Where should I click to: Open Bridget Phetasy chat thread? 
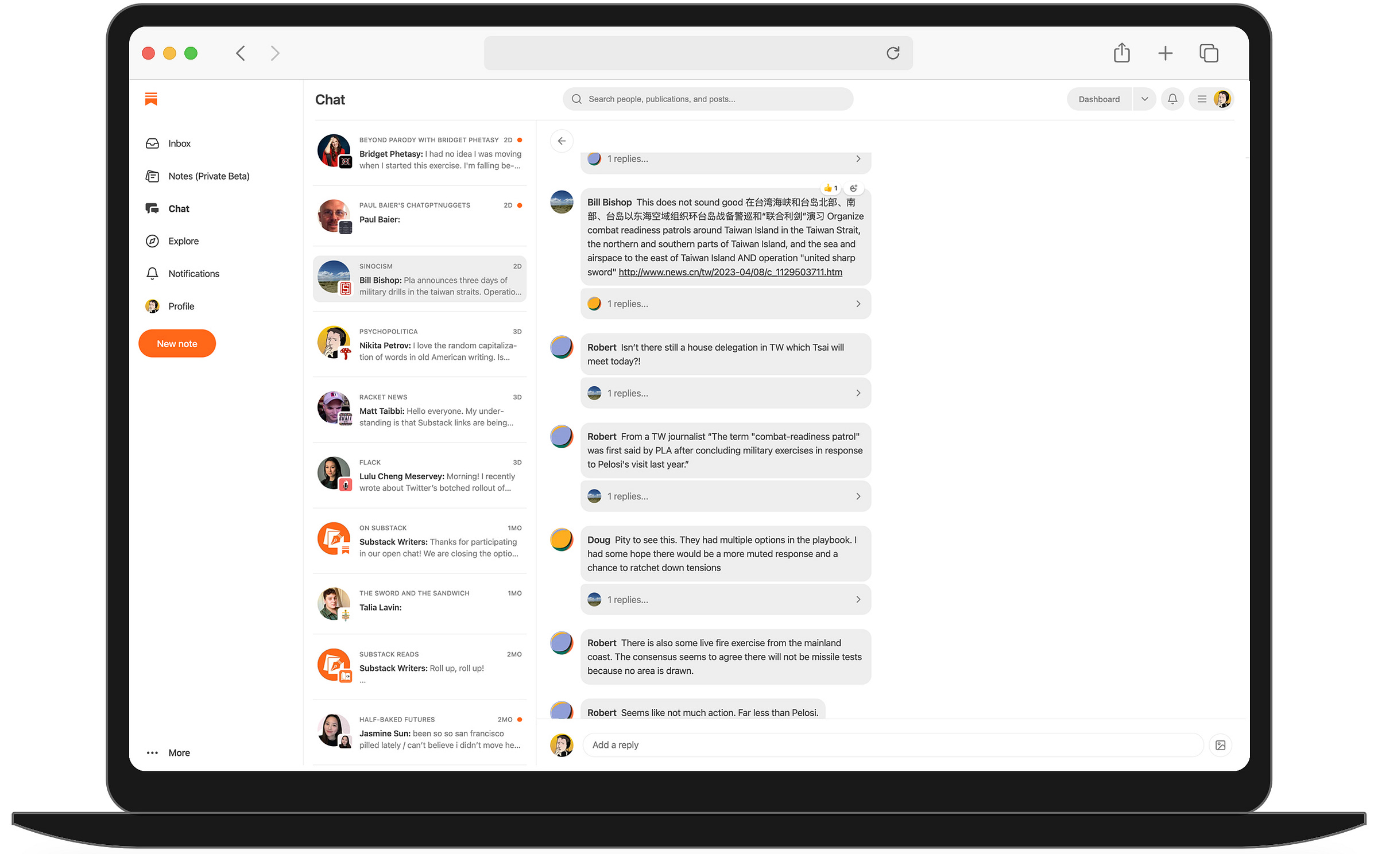click(x=420, y=153)
